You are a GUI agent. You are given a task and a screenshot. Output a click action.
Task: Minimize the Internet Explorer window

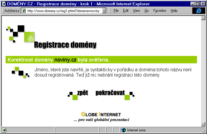(193, 4)
